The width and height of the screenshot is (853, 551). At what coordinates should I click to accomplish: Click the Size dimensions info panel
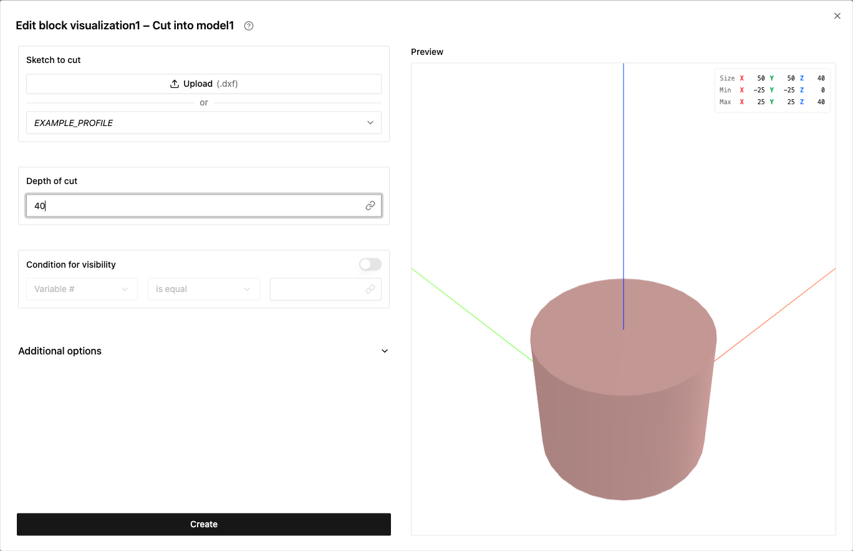772,90
